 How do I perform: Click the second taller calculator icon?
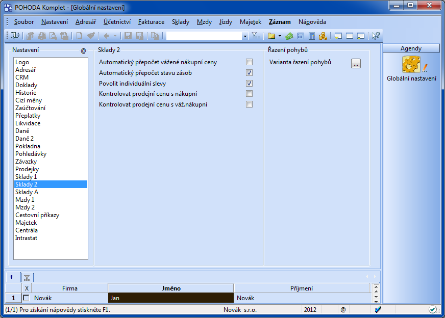(x=312, y=36)
